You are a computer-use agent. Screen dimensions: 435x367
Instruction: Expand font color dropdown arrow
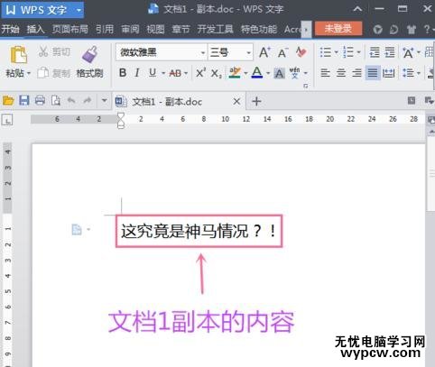(x=268, y=73)
